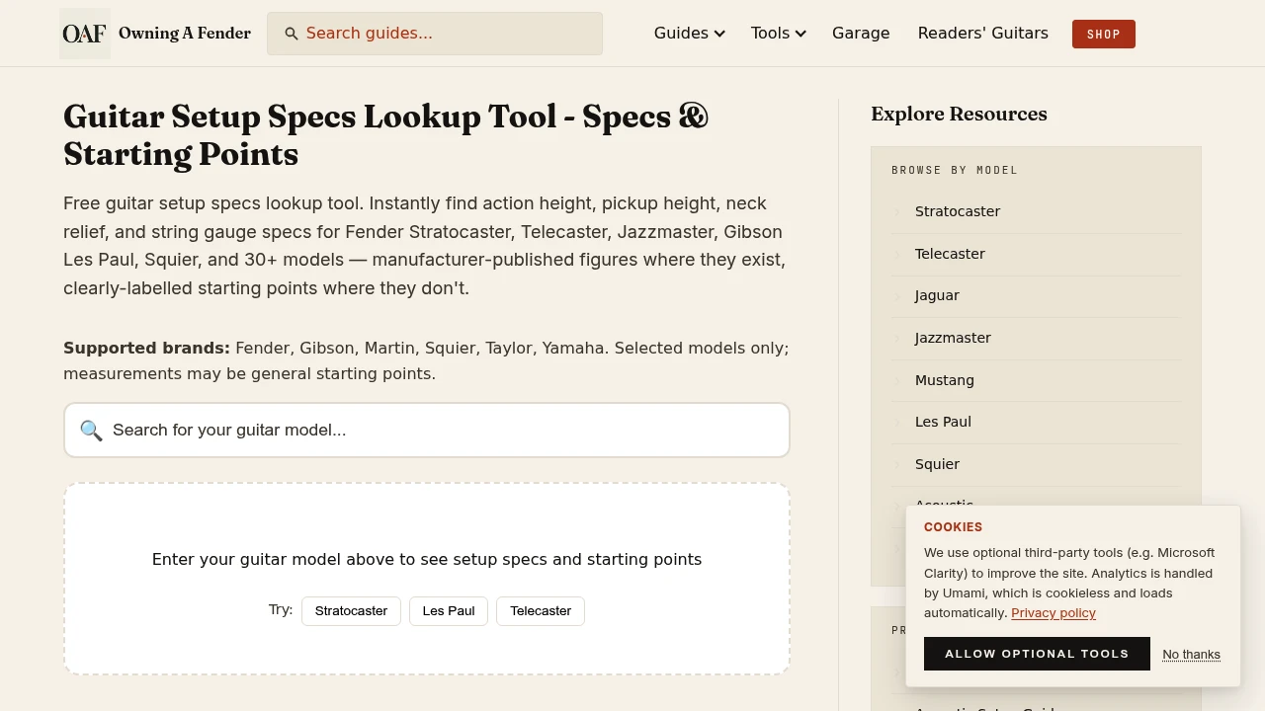
Task: Focus the Search for your guitar model field
Action: 427,431
